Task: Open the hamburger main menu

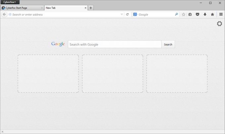Action: [x=221, y=14]
